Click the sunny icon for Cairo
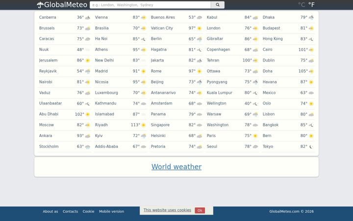The height and width of the screenshot is (221, 353). click(311, 50)
